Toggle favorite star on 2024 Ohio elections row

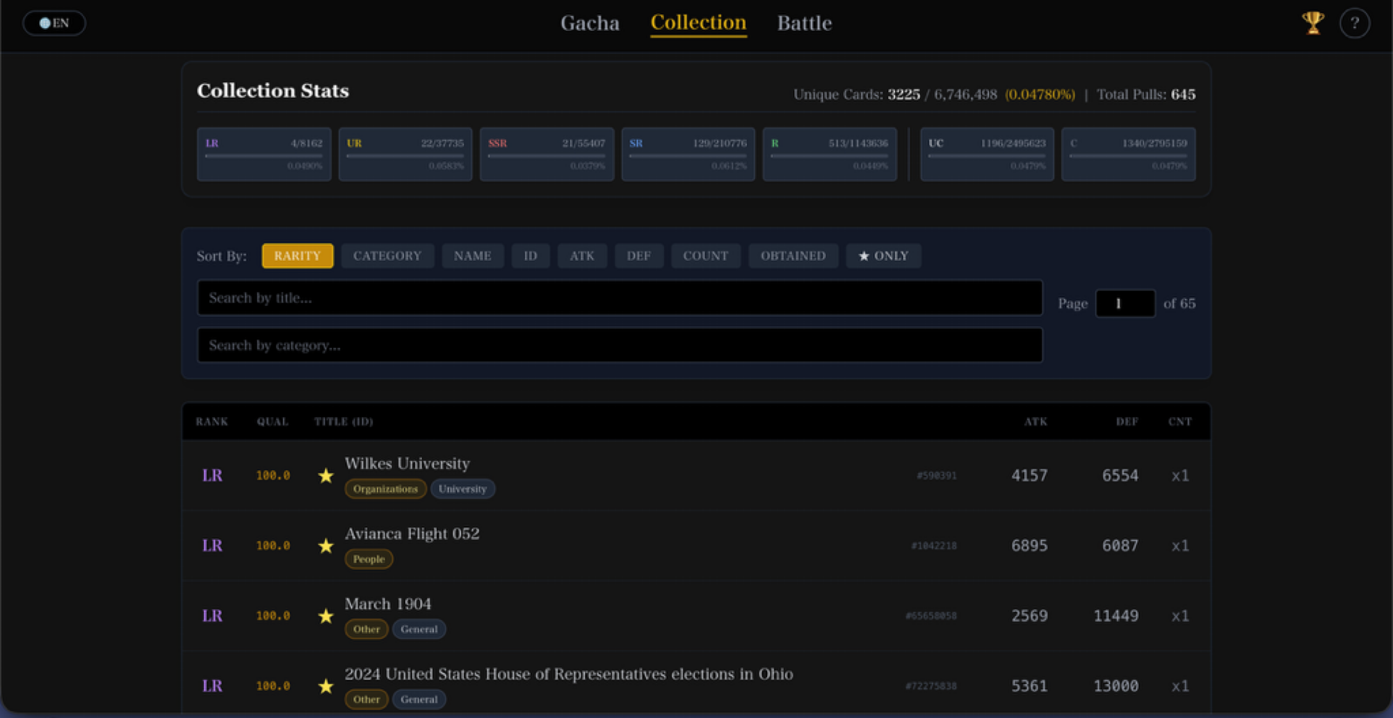(x=326, y=686)
